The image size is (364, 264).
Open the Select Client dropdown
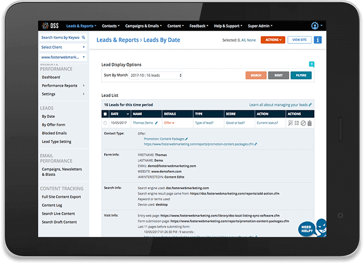63,47
